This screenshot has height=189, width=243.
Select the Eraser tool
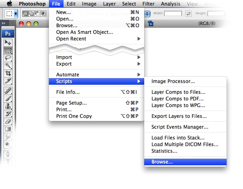(8, 121)
